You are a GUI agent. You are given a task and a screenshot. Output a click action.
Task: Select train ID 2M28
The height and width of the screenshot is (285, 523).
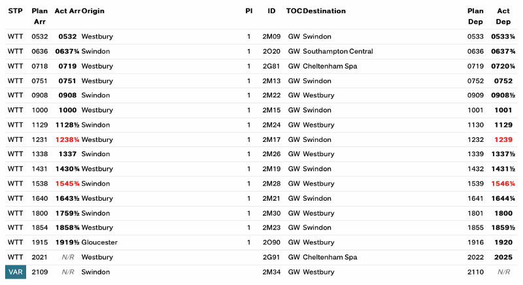(271, 184)
